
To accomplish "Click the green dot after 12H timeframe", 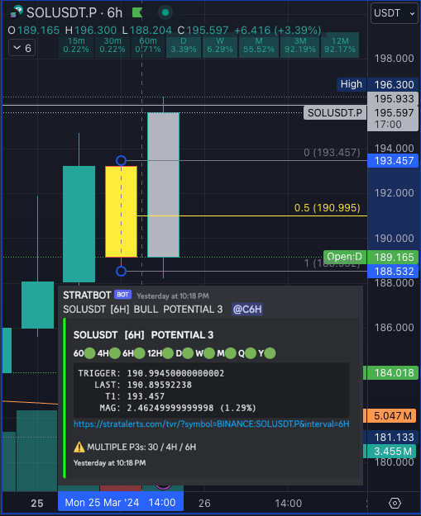I will 168,353.
